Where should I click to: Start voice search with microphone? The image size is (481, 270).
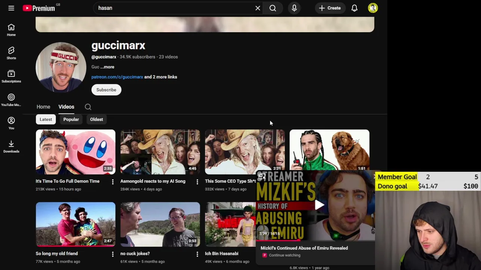(294, 8)
